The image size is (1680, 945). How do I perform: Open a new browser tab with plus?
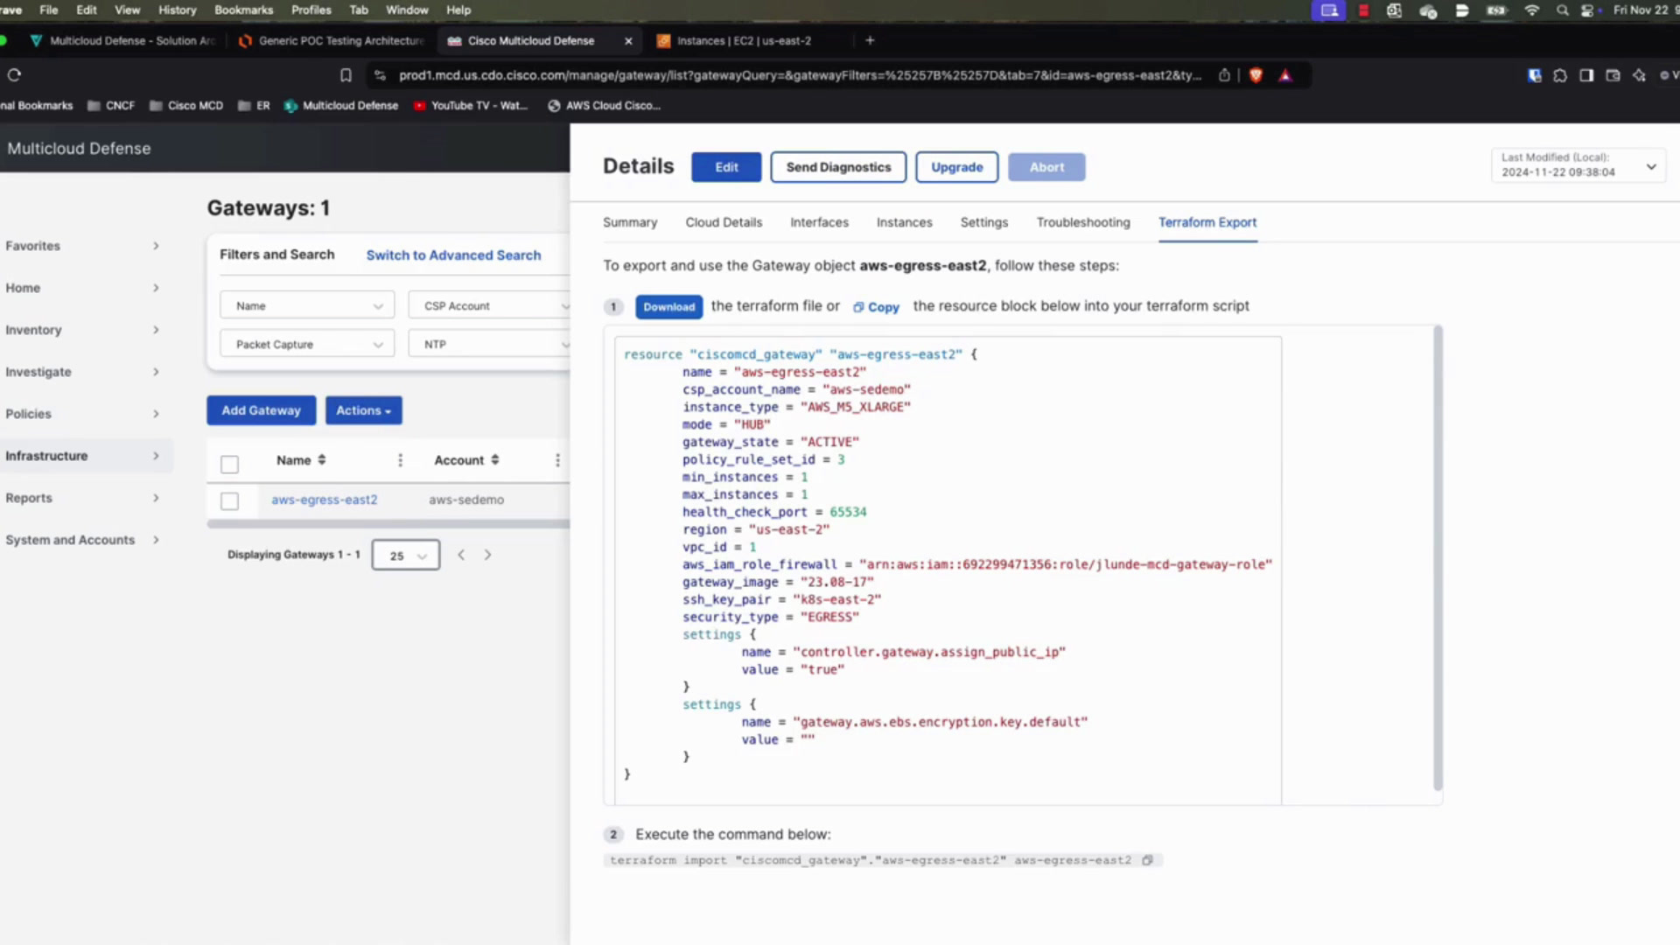tap(870, 40)
